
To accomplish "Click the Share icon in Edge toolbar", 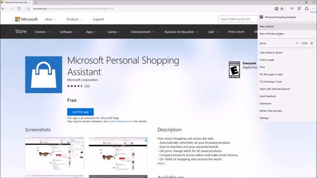I will 307,9.
